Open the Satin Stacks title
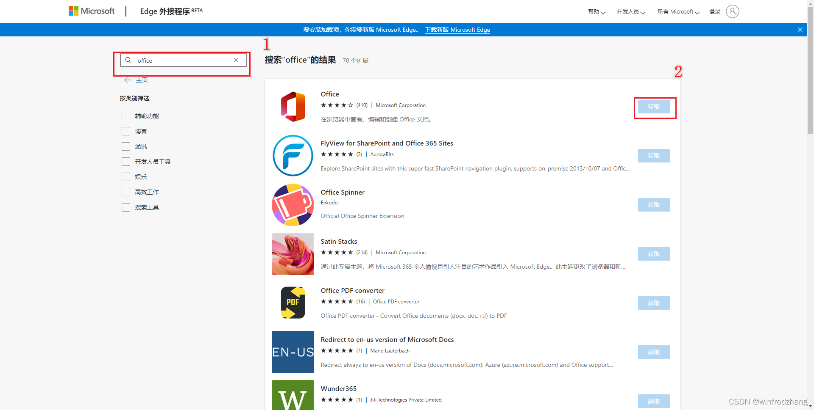 click(x=339, y=241)
